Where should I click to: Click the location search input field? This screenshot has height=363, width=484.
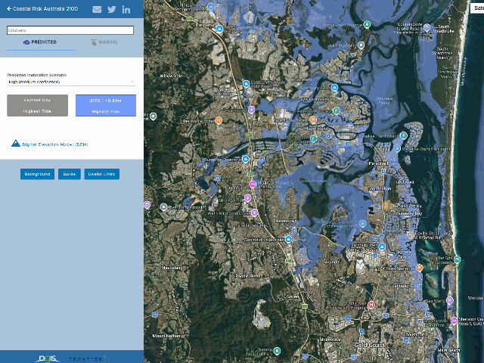click(x=70, y=30)
